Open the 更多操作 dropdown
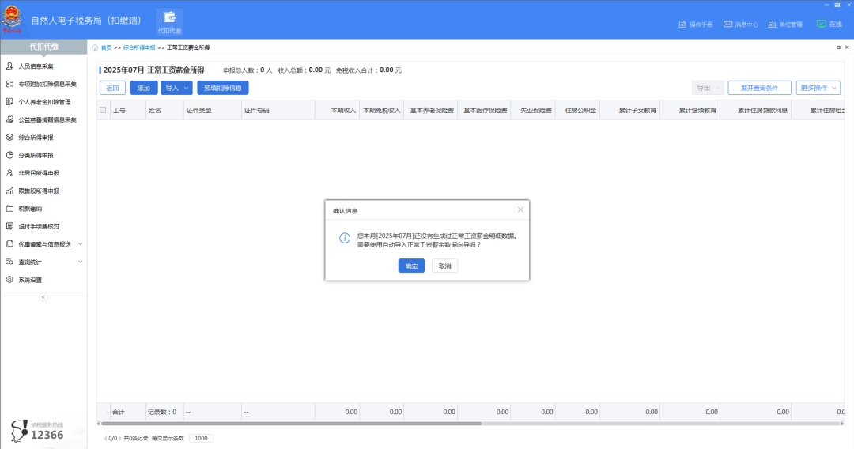 (x=818, y=88)
